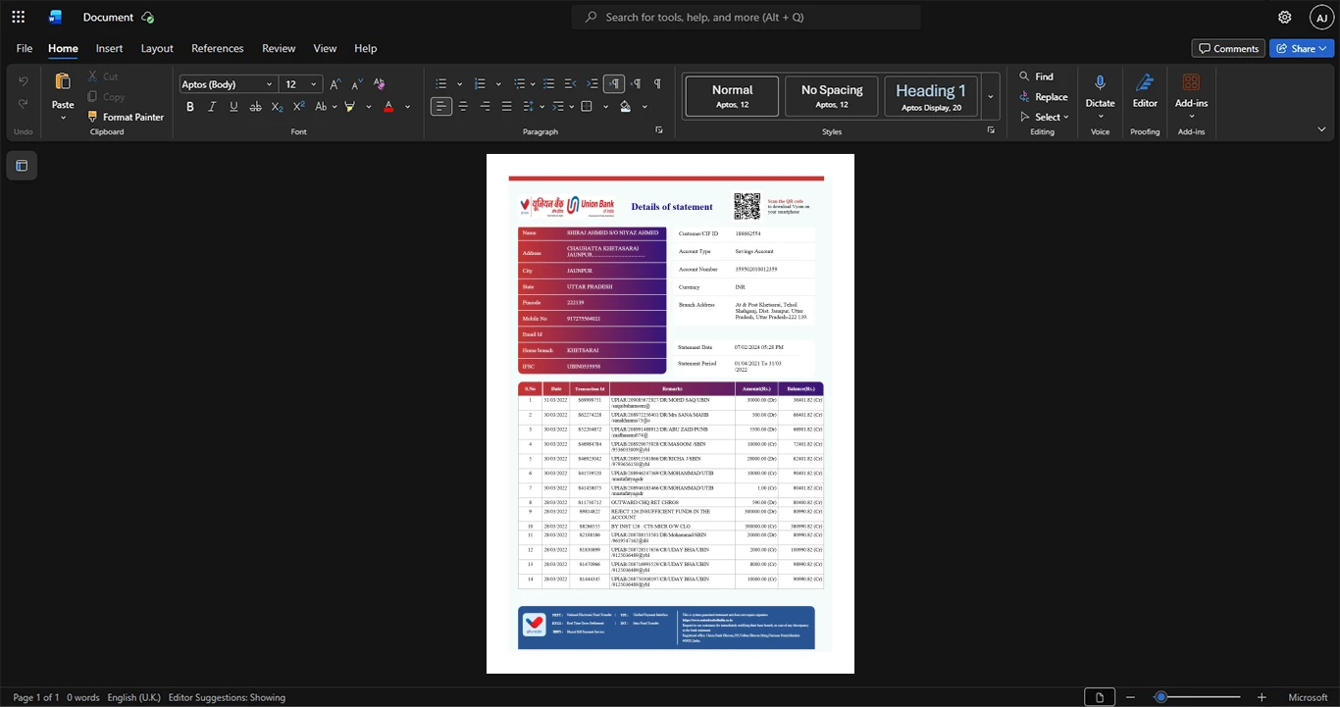Toggle strikethrough formatting
This screenshot has height=707, width=1340.
tap(255, 107)
